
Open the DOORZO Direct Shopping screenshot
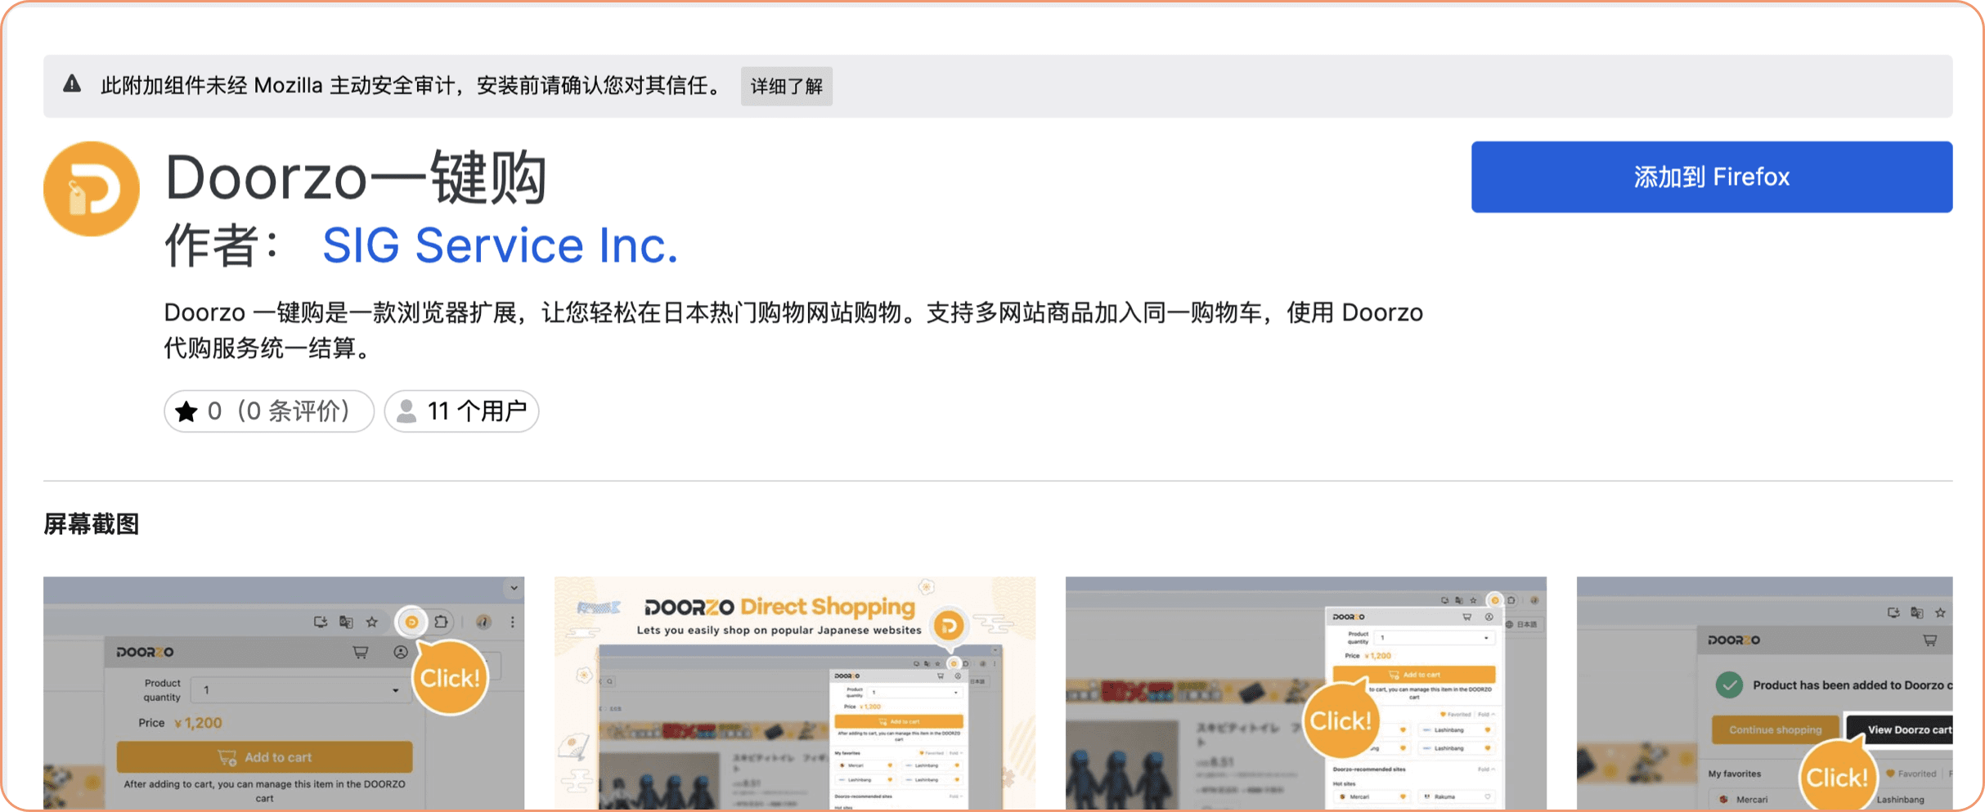pyautogui.click(x=795, y=693)
